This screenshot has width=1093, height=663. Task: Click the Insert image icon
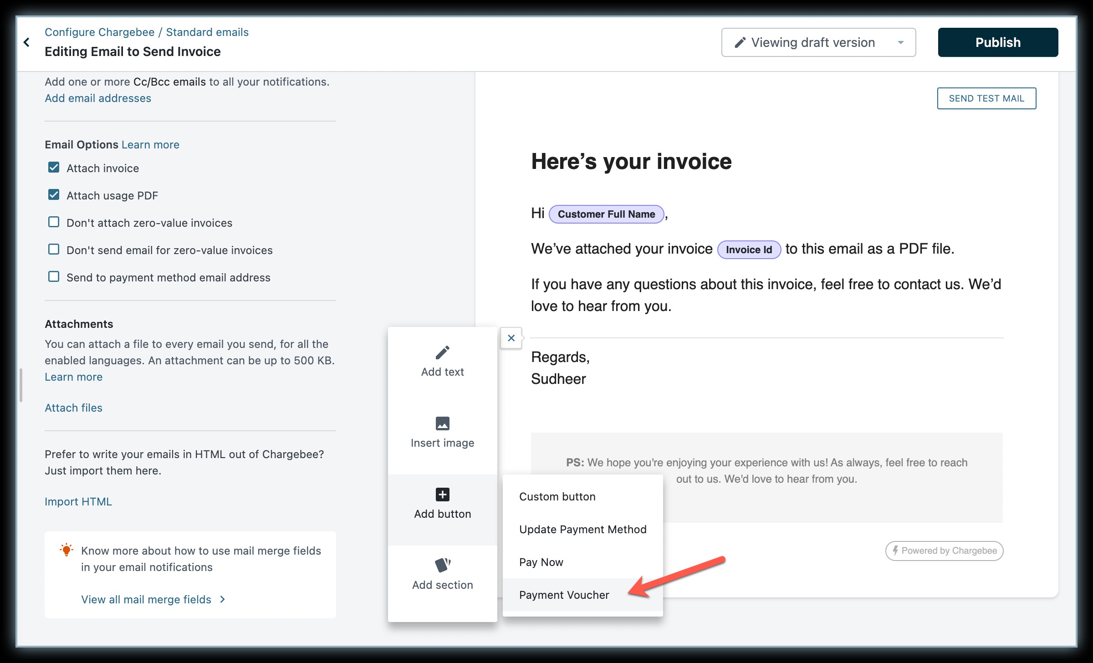(x=442, y=423)
